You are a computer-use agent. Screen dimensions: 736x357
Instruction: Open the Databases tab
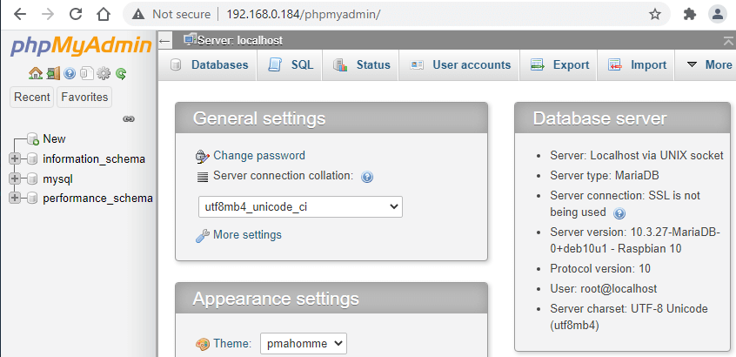tap(209, 64)
